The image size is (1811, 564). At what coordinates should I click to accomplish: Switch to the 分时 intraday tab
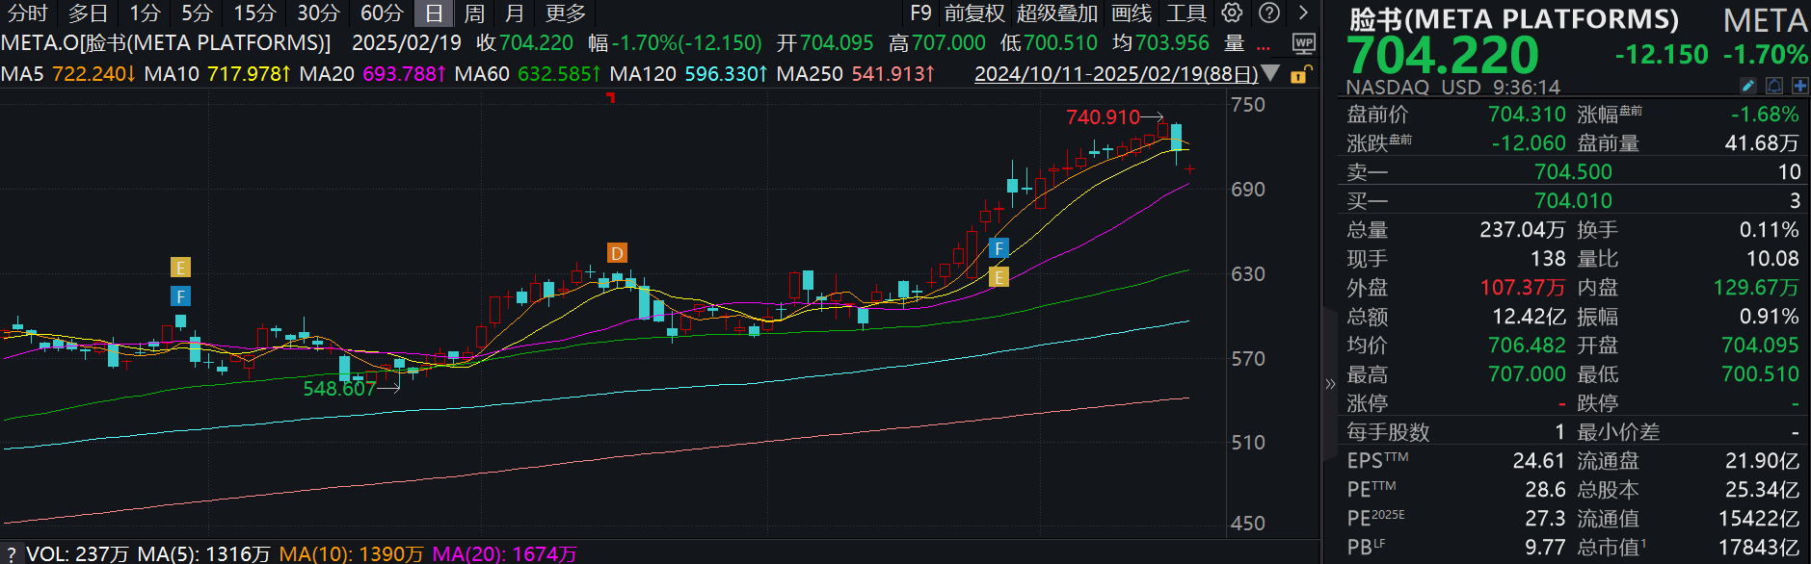[27, 13]
